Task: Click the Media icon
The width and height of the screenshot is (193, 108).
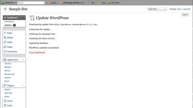Action: pyautogui.click(x=5, y=37)
